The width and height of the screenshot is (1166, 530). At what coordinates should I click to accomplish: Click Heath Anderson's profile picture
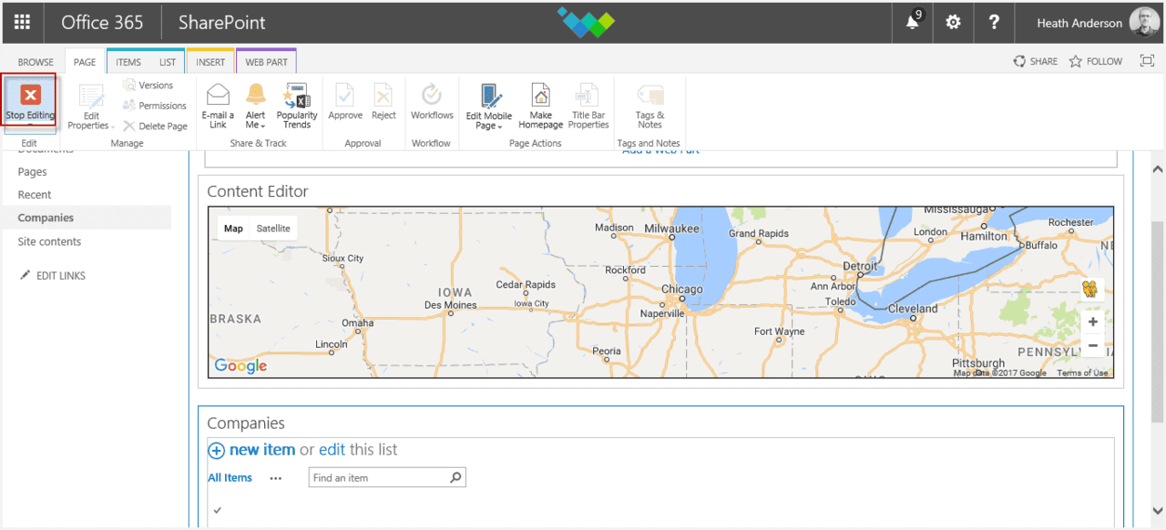coord(1144,23)
